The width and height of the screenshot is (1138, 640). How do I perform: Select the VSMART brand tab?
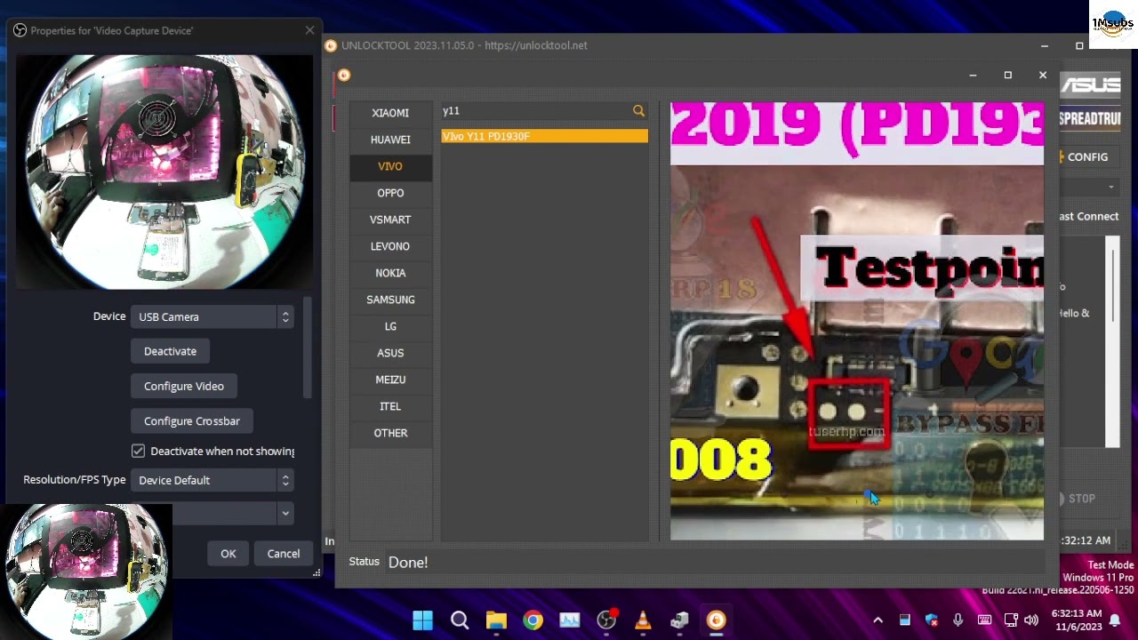click(390, 220)
